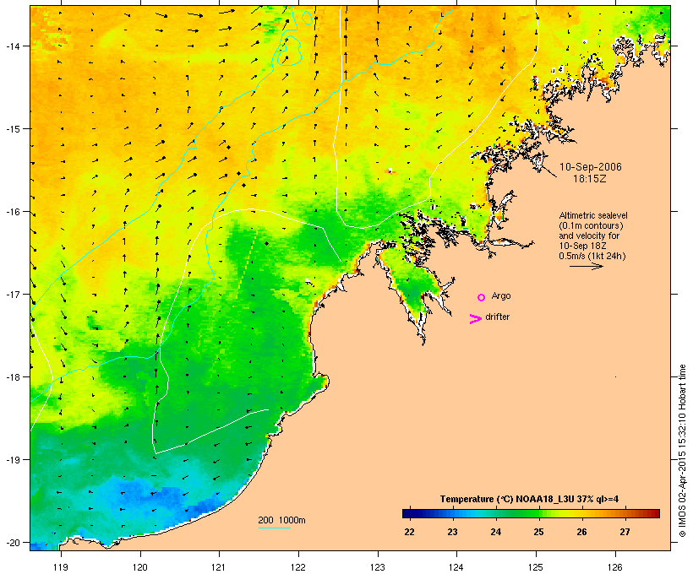Image resolution: width=693 pixels, height=574 pixels.
Task: Click the dark blue end of temperature scale
Action: 409,513
